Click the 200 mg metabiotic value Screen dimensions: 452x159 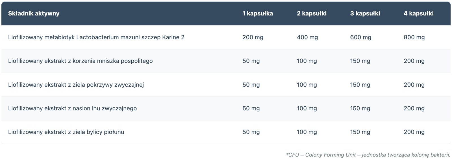tap(253, 37)
